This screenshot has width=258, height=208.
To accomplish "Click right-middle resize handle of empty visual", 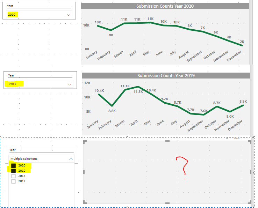I will pyautogui.click(x=251, y=172).
